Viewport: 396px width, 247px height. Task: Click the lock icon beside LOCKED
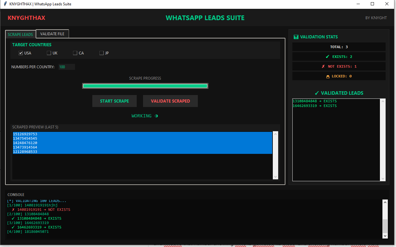click(x=328, y=76)
